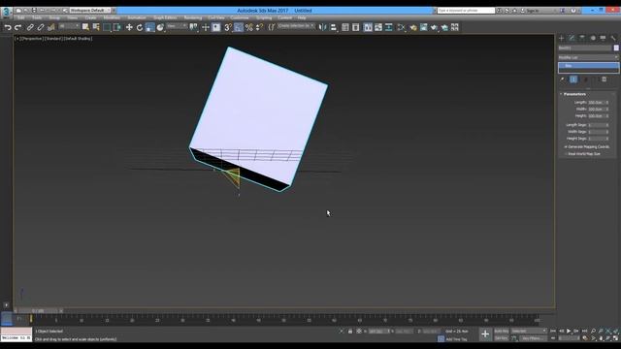Image resolution: width=621 pixels, height=349 pixels.
Task: Click the large Set Keys plus button
Action: [x=485, y=334]
